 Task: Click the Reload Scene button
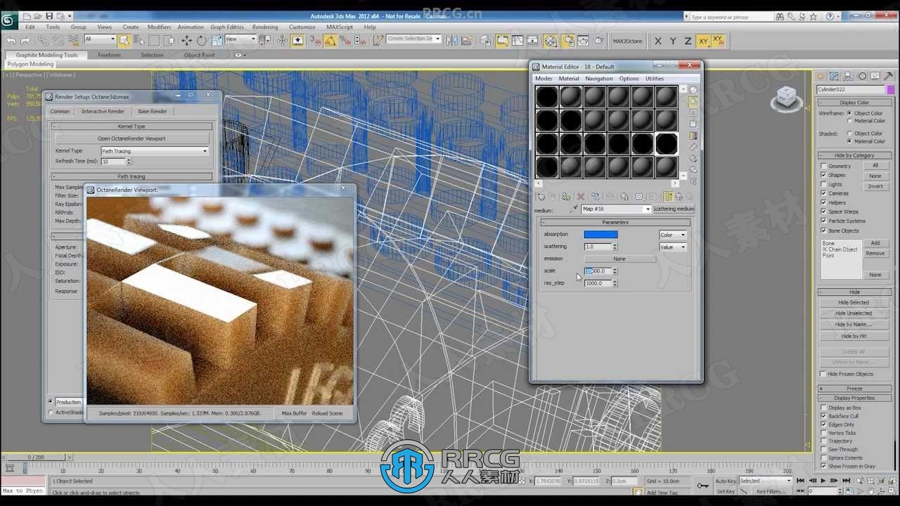point(328,413)
